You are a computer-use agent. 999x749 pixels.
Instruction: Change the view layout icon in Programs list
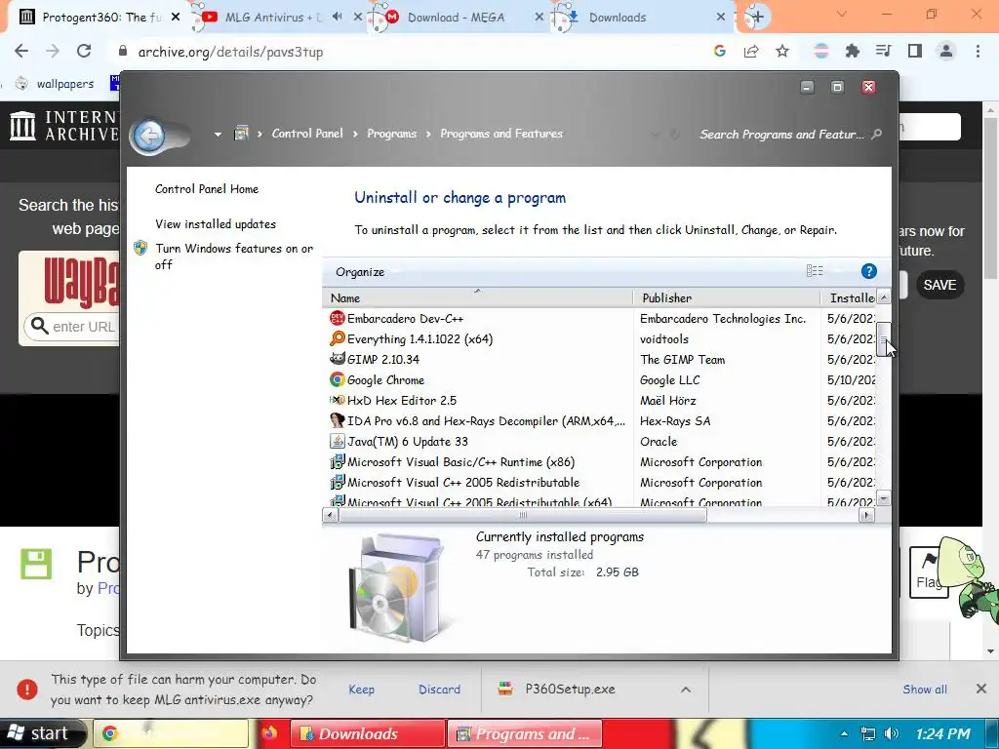815,271
